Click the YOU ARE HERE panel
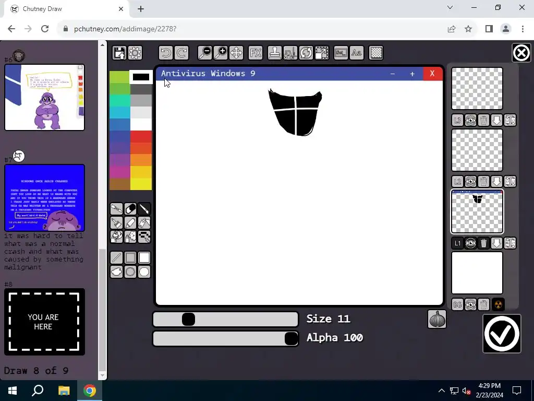Screen dimensions: 534x401 tap(45, 322)
